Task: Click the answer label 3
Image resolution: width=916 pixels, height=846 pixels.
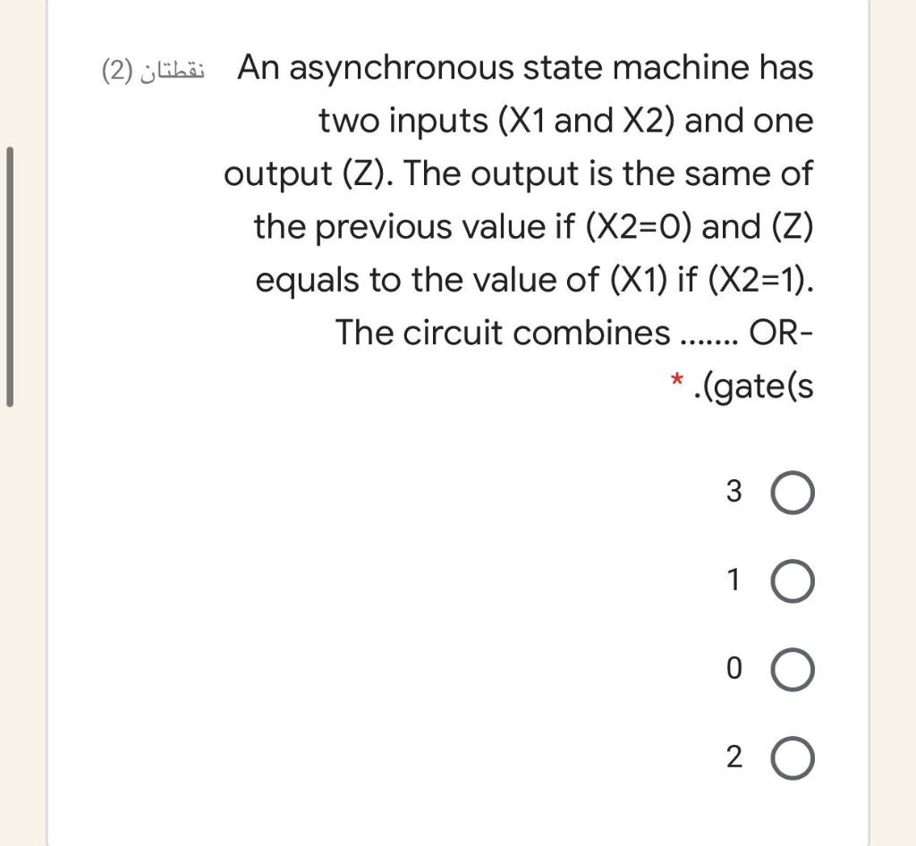Action: point(734,491)
